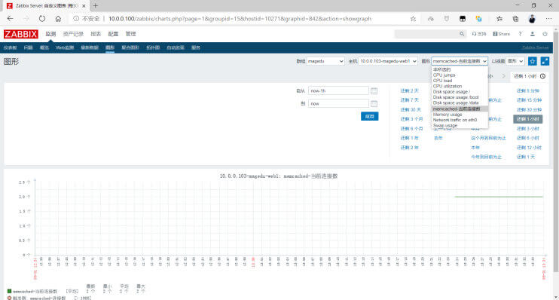Open calendar picker for to field

click(374, 104)
